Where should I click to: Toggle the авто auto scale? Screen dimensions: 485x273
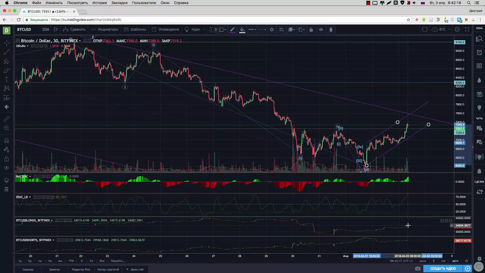tap(455, 261)
